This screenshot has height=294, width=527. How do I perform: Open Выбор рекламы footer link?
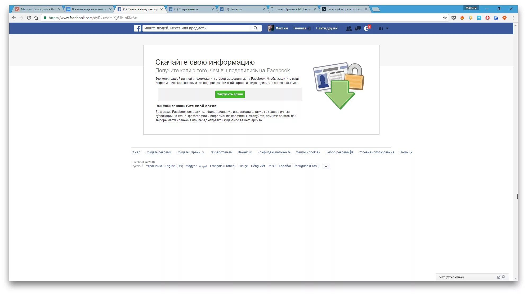pos(337,152)
